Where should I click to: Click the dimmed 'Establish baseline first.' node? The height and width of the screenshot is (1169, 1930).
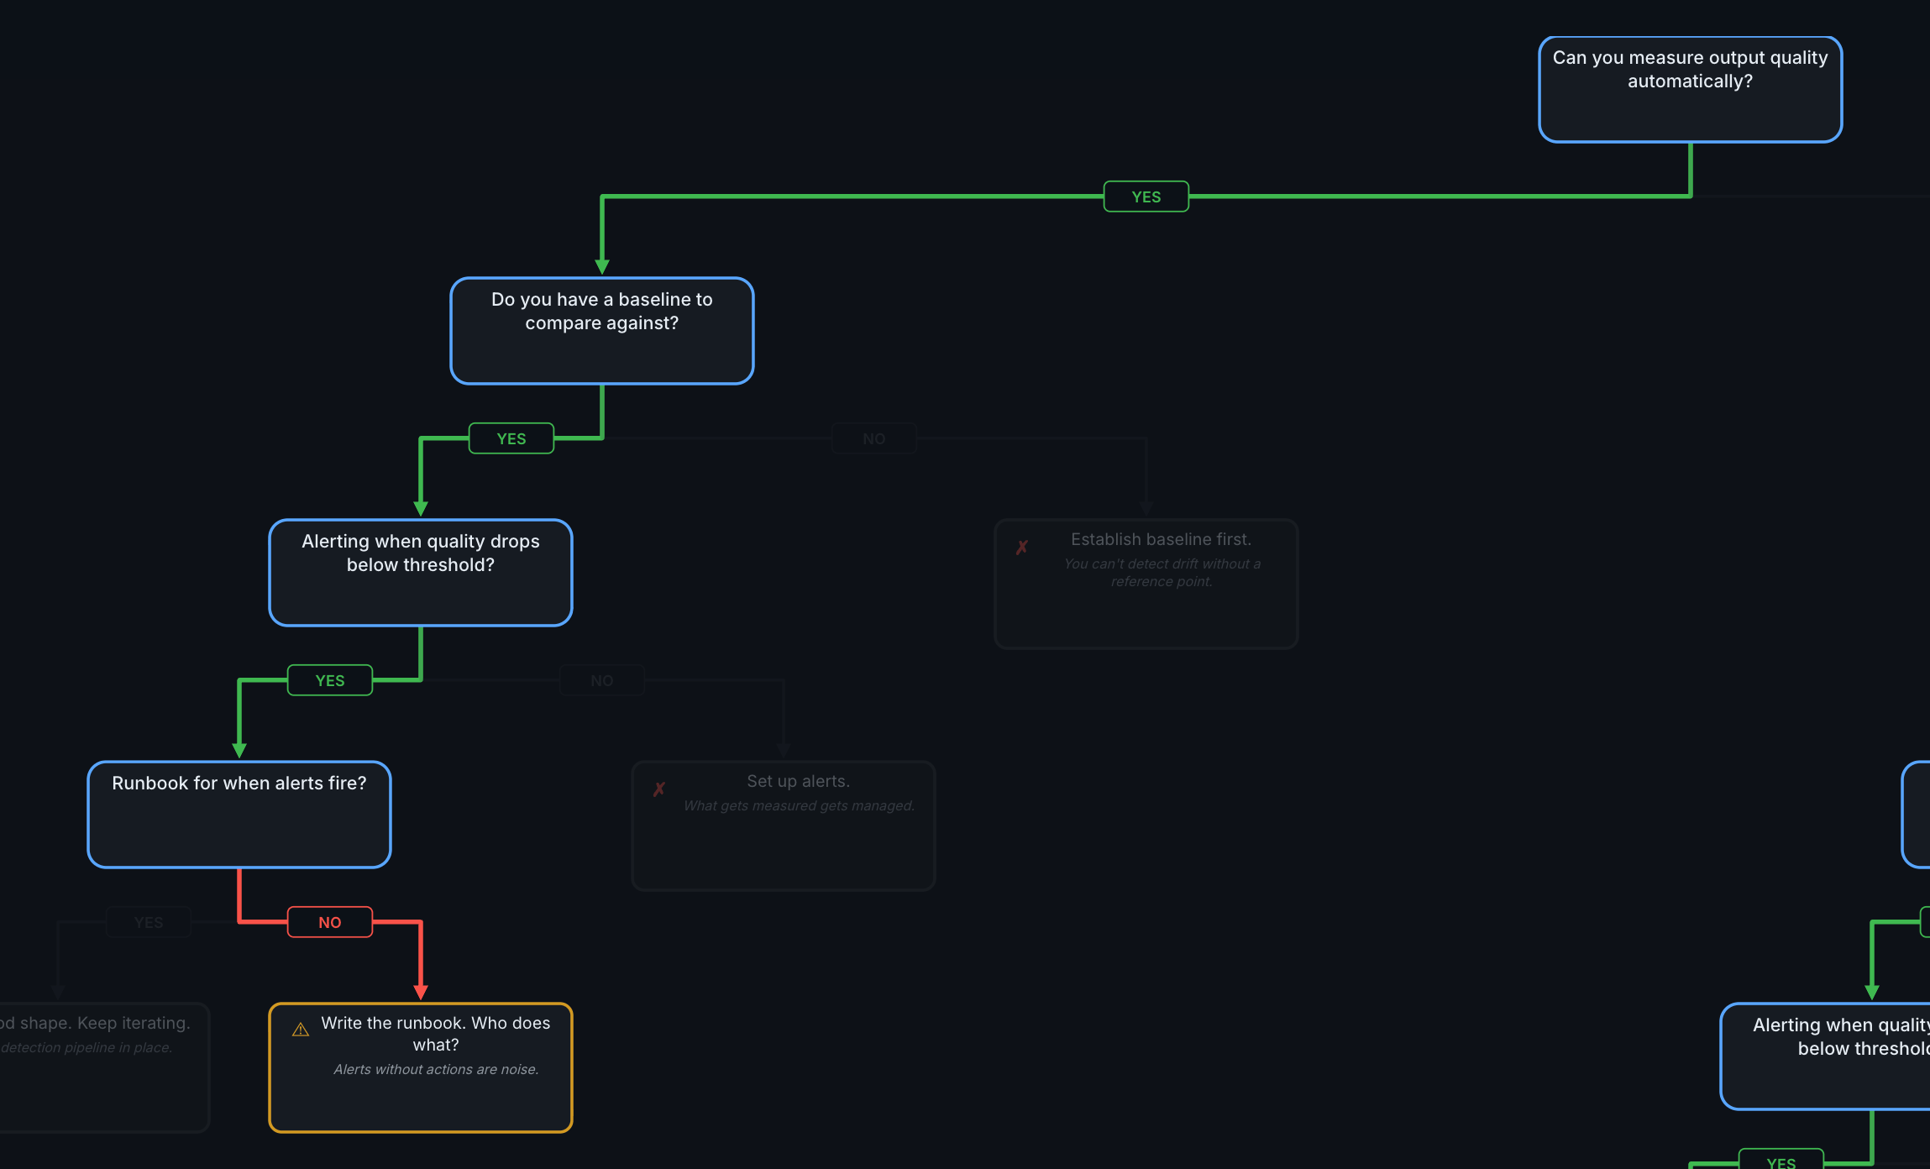tap(1146, 584)
